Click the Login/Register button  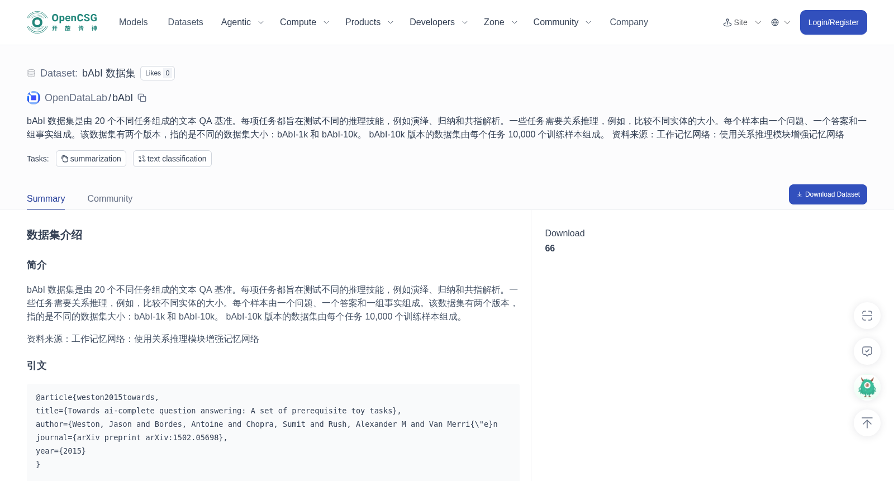pyautogui.click(x=833, y=22)
